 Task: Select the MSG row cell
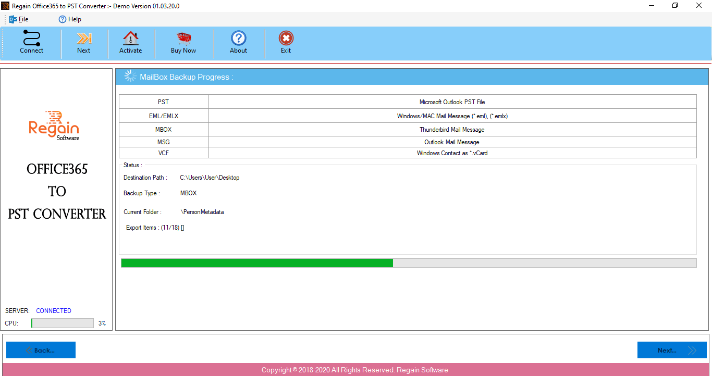pyautogui.click(x=164, y=142)
